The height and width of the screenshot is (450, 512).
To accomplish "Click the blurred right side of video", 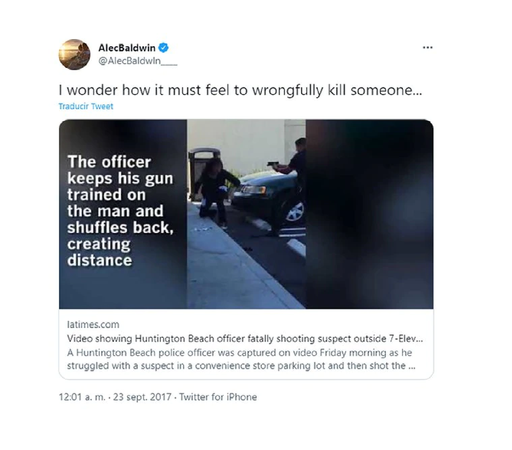I will 369,214.
